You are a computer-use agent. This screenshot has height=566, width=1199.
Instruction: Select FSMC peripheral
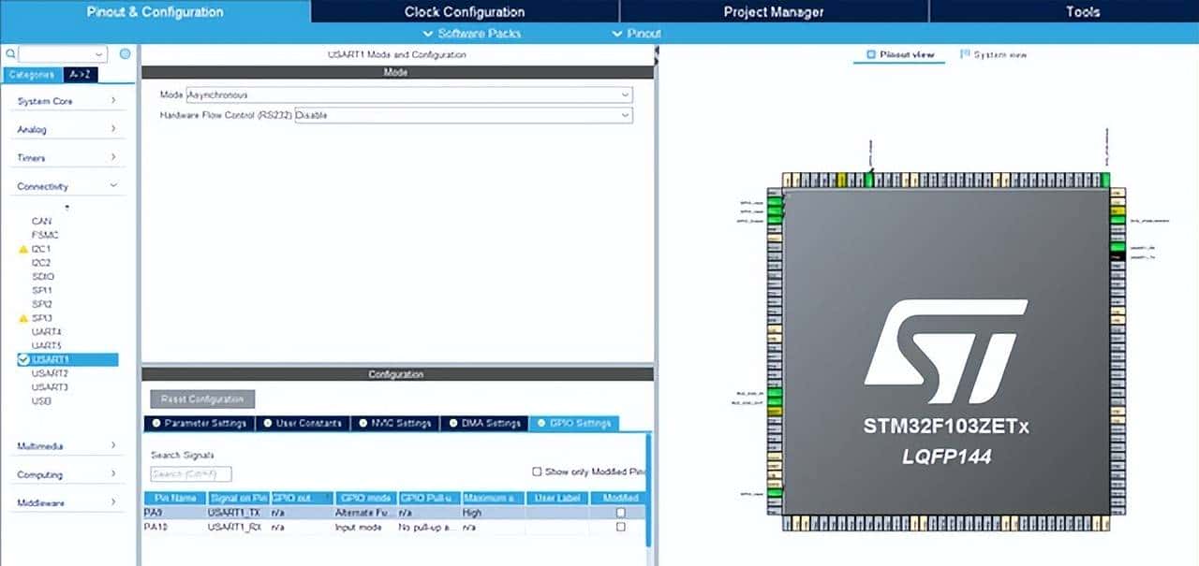pos(44,236)
